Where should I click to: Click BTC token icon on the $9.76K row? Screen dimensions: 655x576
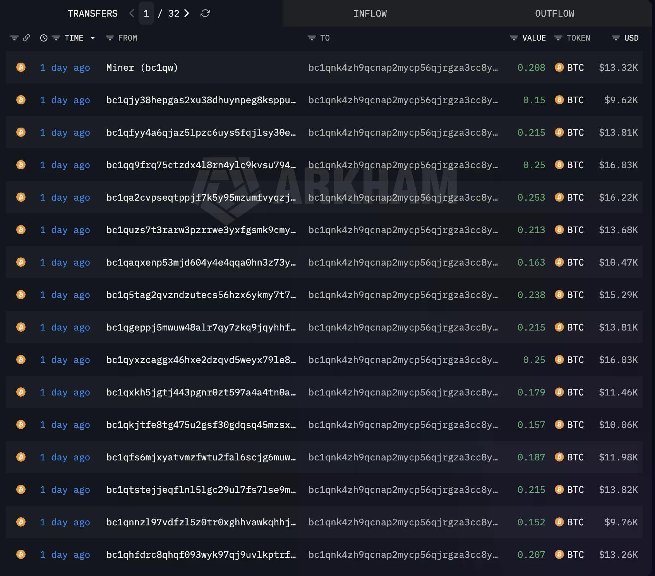[x=559, y=522]
